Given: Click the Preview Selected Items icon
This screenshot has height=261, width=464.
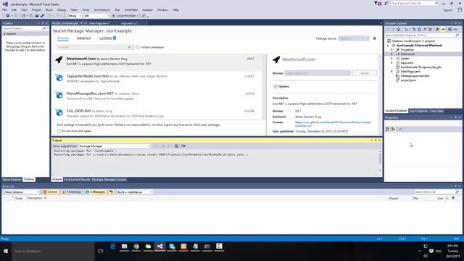Looking at the screenshot, I should point(443,29).
